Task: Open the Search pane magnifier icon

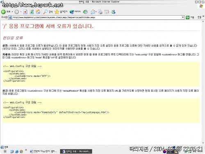Action: (45, 12)
